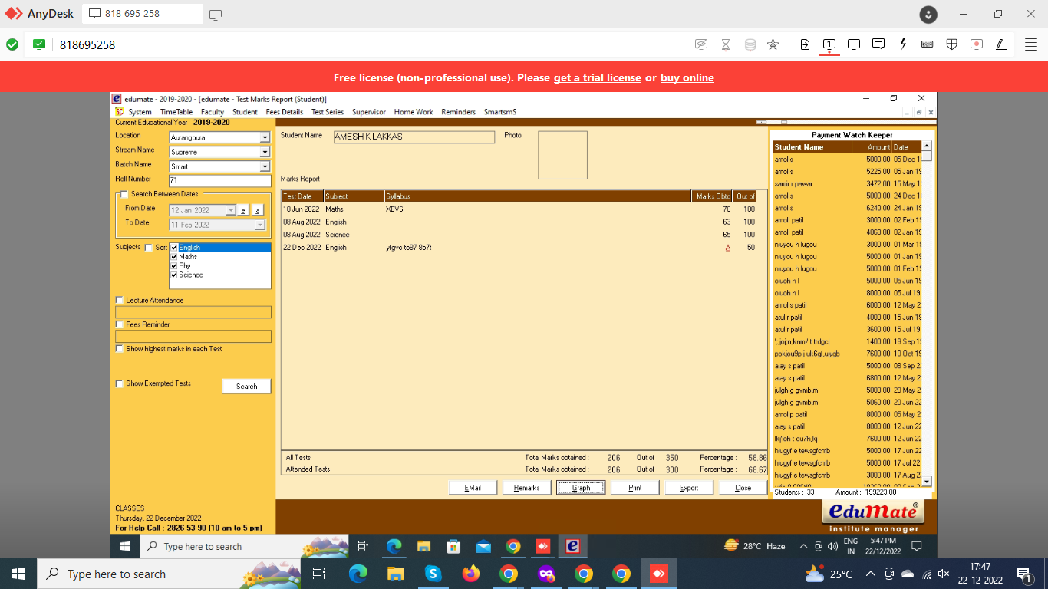Follow the 'get a trial license' link

[597, 77]
